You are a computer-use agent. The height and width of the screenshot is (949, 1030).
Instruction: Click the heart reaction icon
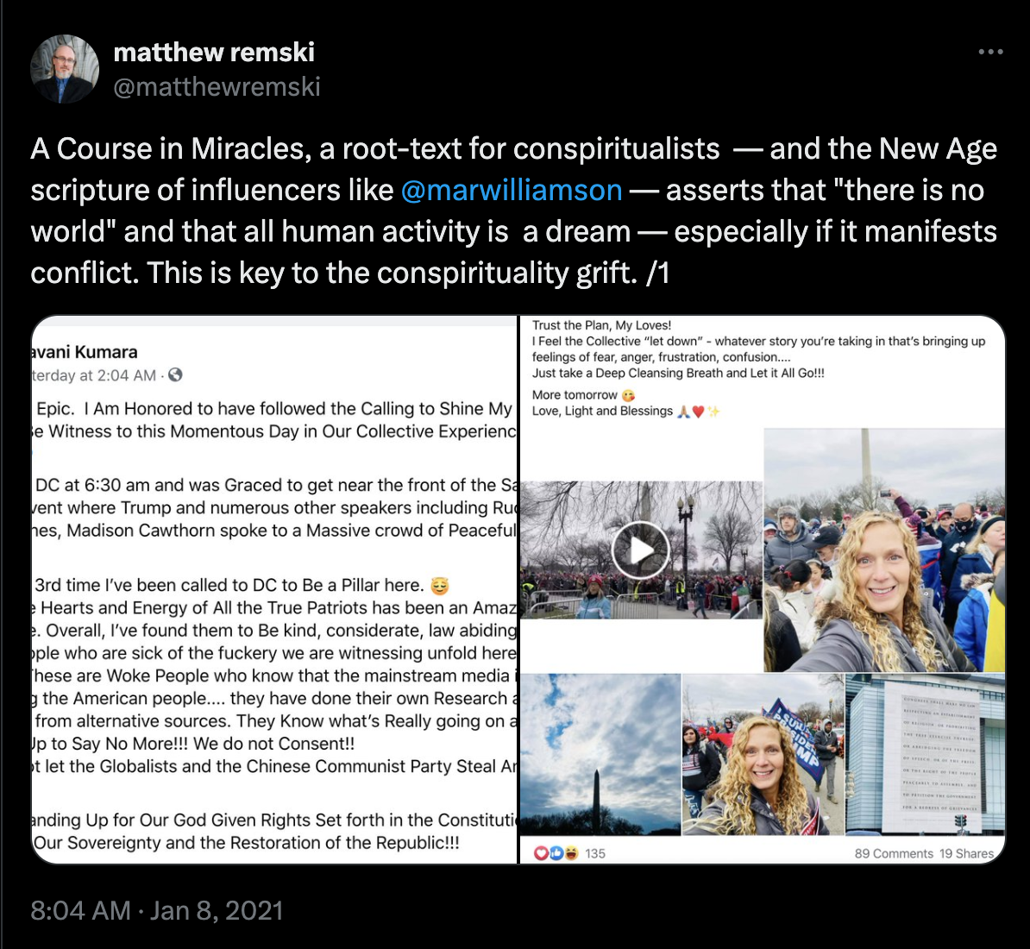tap(541, 853)
